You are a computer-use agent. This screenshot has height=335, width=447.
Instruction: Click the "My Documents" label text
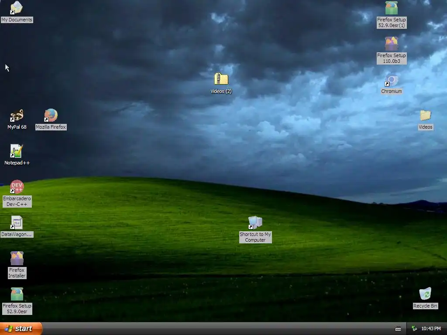pos(17,20)
